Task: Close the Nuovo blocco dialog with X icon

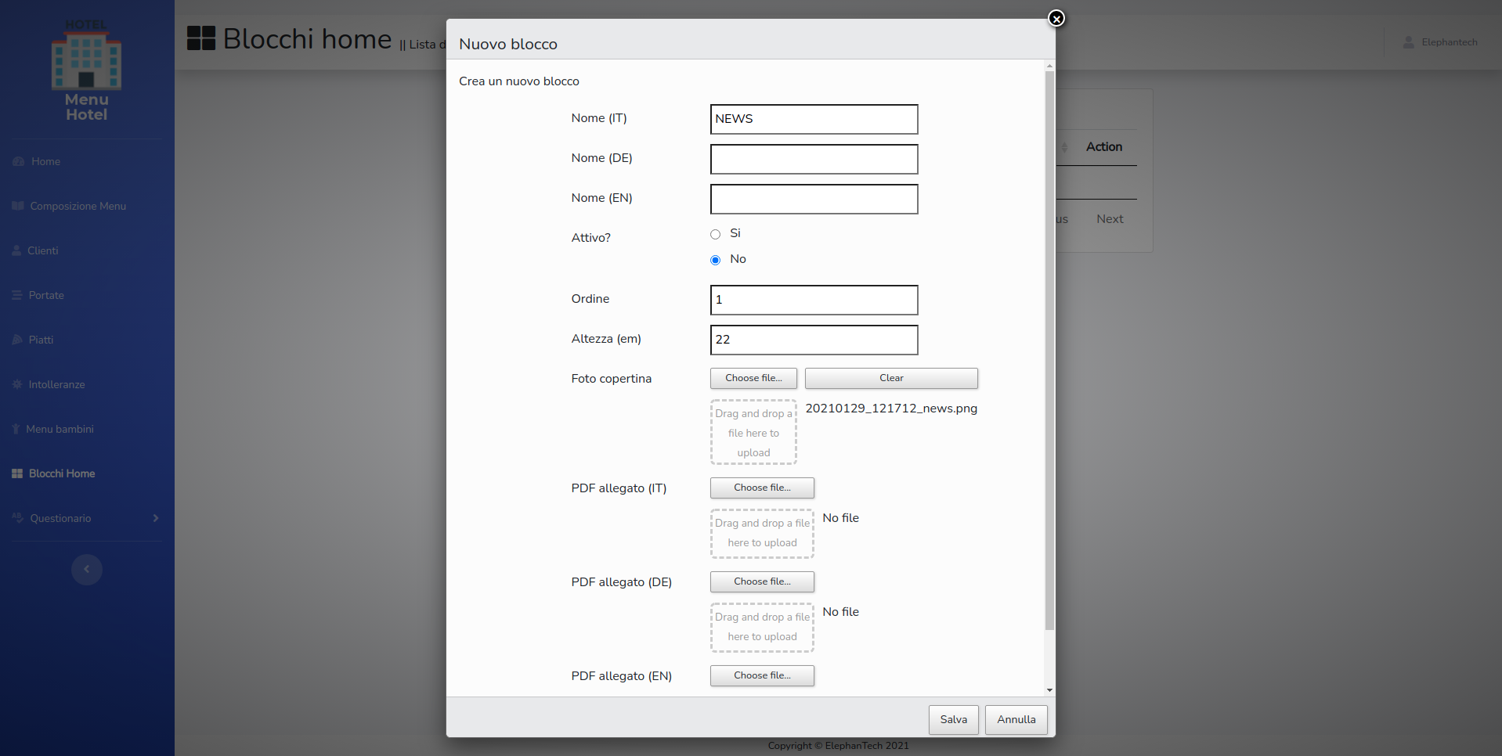Action: 1056,19
